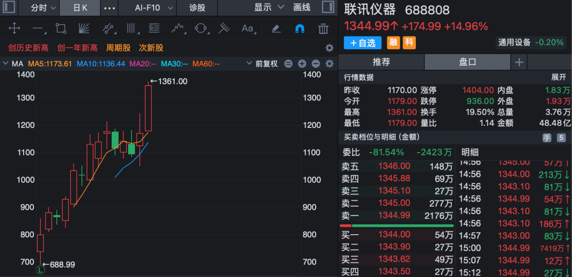Screen dimensions: 572x277
Task: Open tag row settings gear icon
Action: point(329,48)
